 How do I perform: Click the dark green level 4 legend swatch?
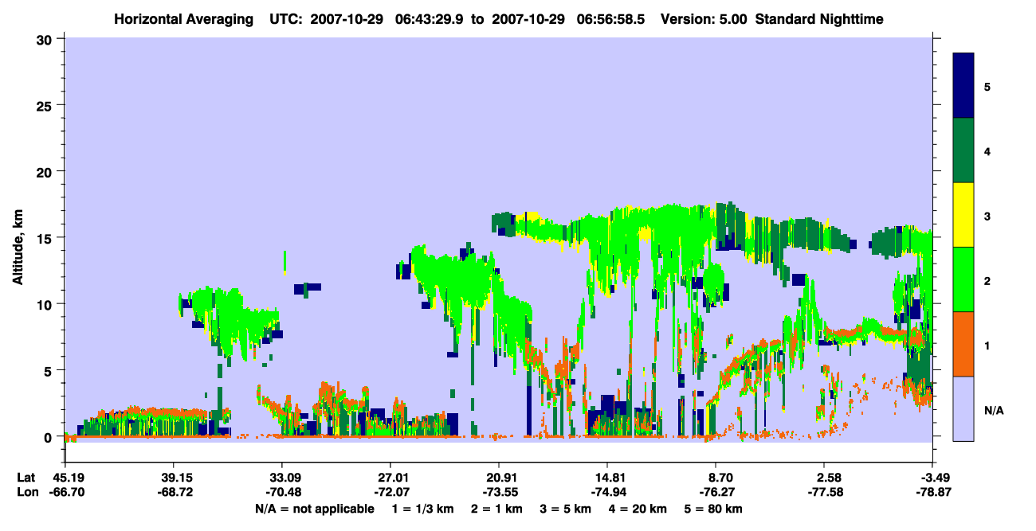(963, 150)
